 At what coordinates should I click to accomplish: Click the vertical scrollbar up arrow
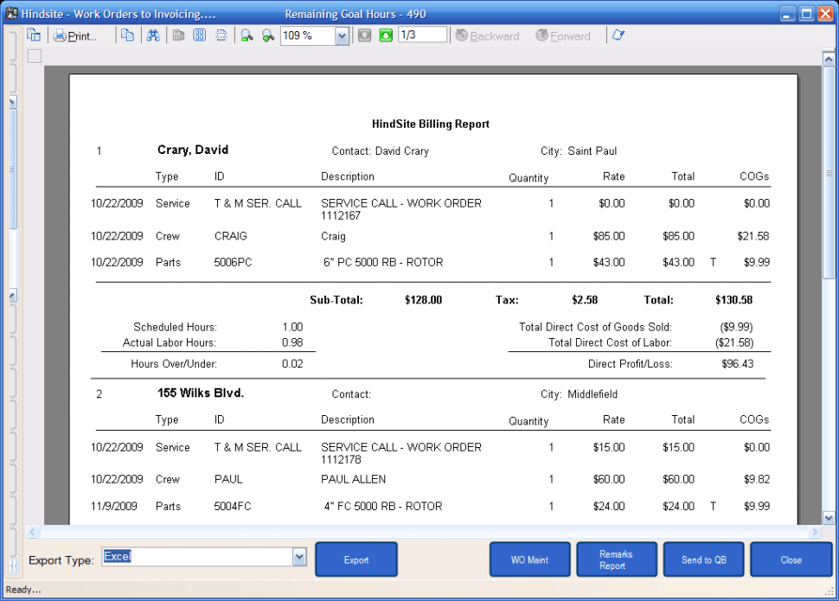point(829,58)
